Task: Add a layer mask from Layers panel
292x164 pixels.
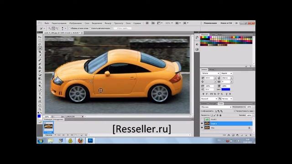Action: click(x=233, y=135)
